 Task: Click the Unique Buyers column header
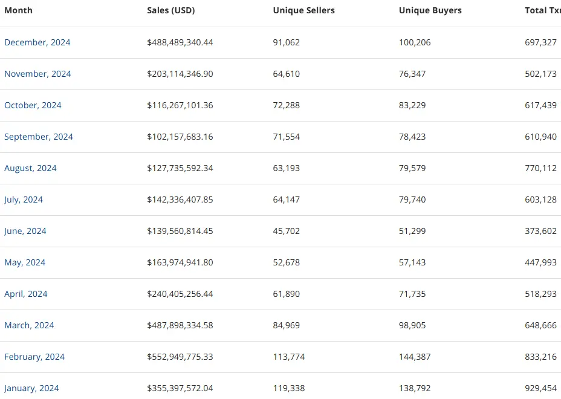(429, 10)
